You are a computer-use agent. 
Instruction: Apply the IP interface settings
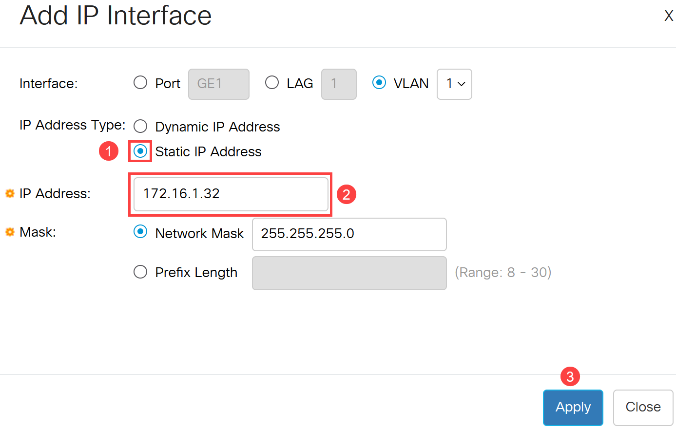pos(573,408)
